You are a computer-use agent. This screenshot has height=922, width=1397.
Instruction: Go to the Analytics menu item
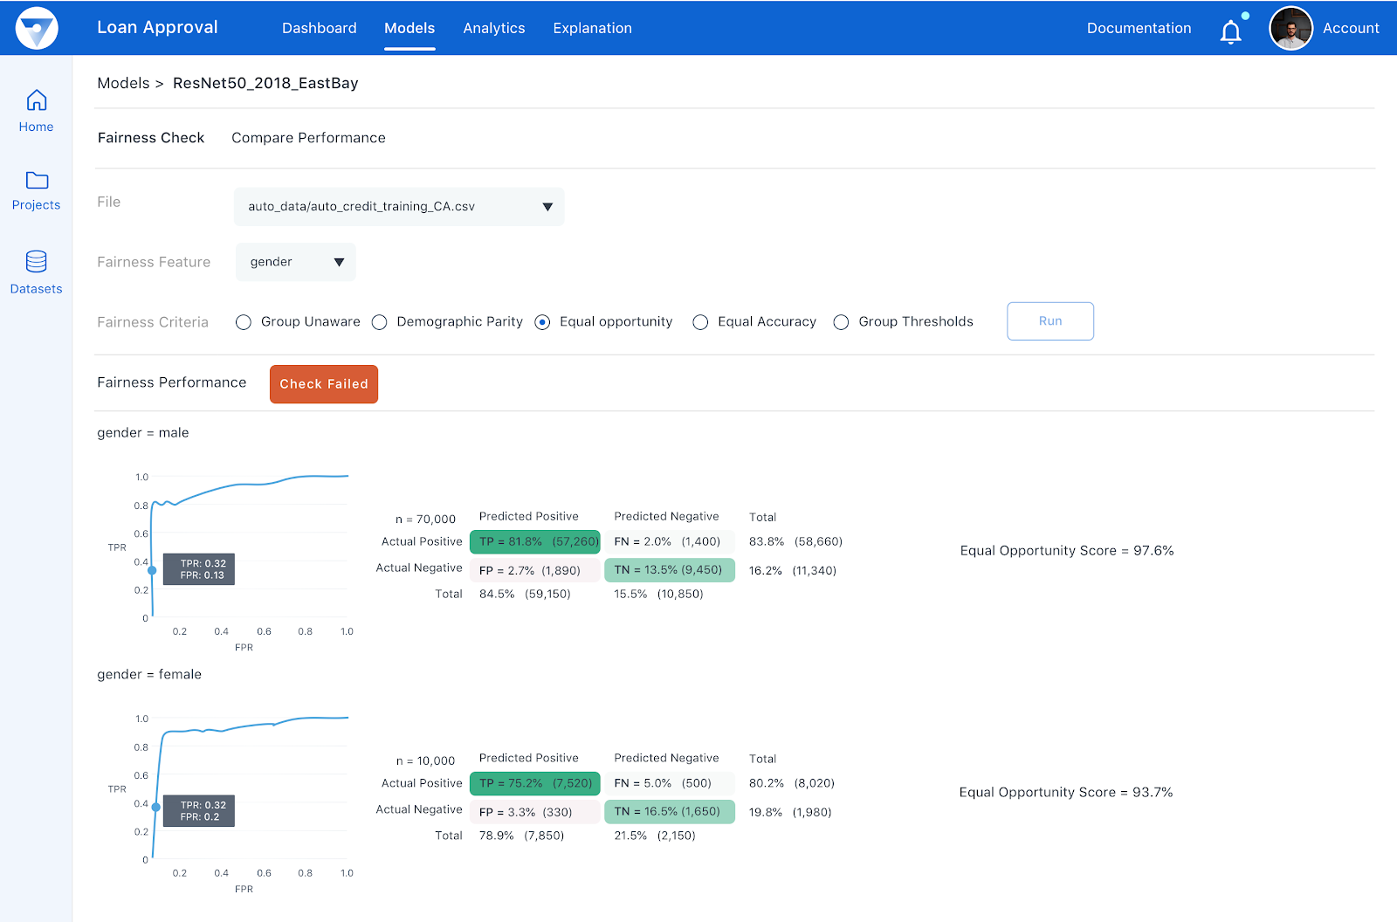493,28
